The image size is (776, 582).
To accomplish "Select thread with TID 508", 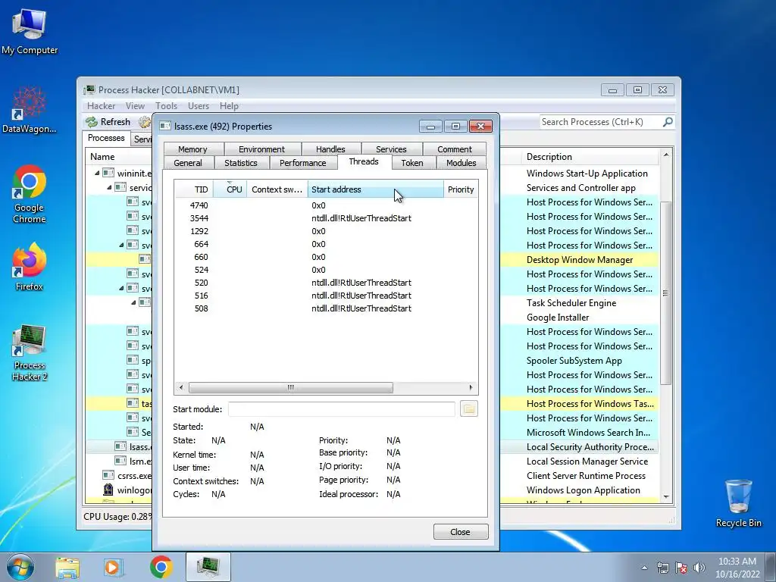I will 326,308.
